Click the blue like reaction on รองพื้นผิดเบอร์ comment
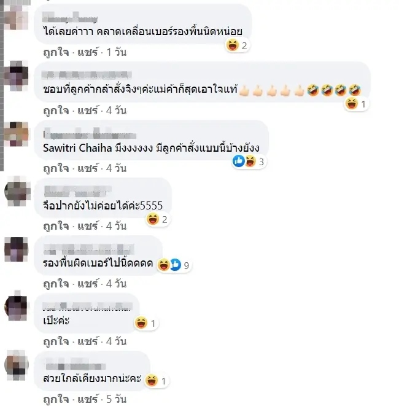399x406 pixels. (x=175, y=265)
